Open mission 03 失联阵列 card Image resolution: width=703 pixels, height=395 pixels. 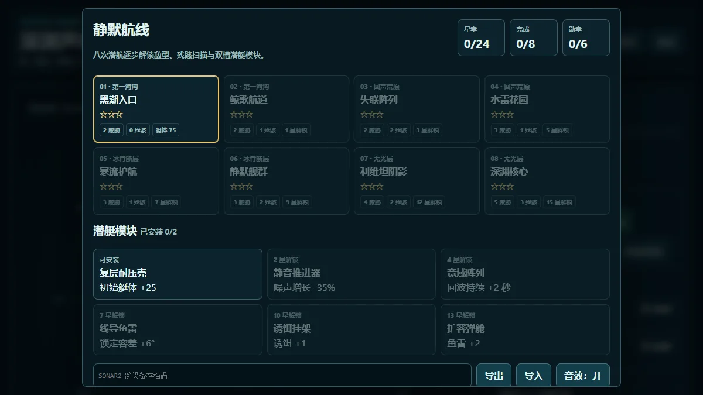(417, 109)
